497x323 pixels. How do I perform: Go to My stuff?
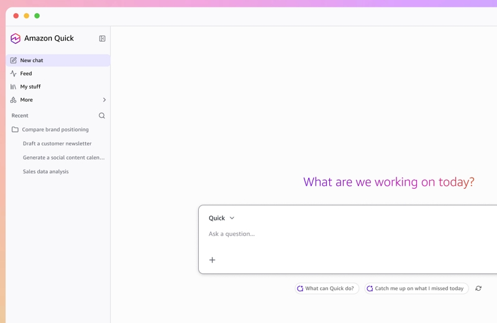coord(58,86)
